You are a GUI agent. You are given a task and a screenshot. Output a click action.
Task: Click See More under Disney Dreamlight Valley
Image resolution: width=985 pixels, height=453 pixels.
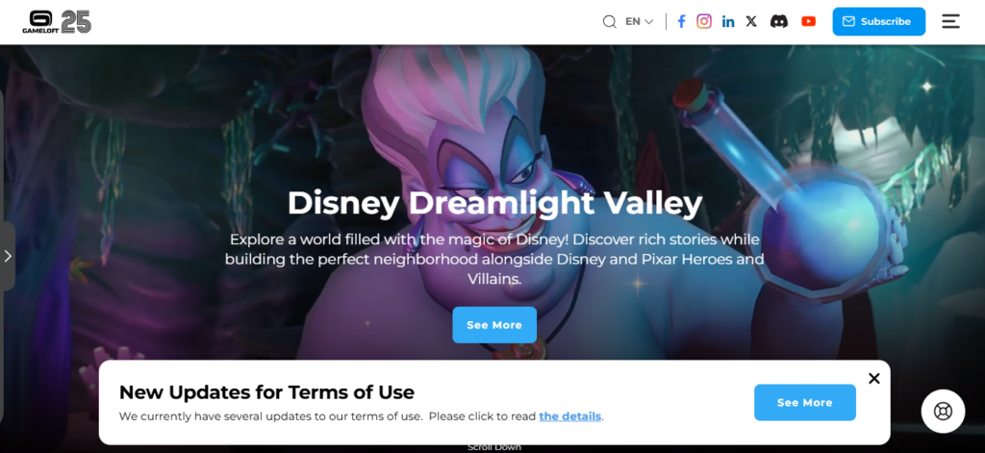point(494,325)
